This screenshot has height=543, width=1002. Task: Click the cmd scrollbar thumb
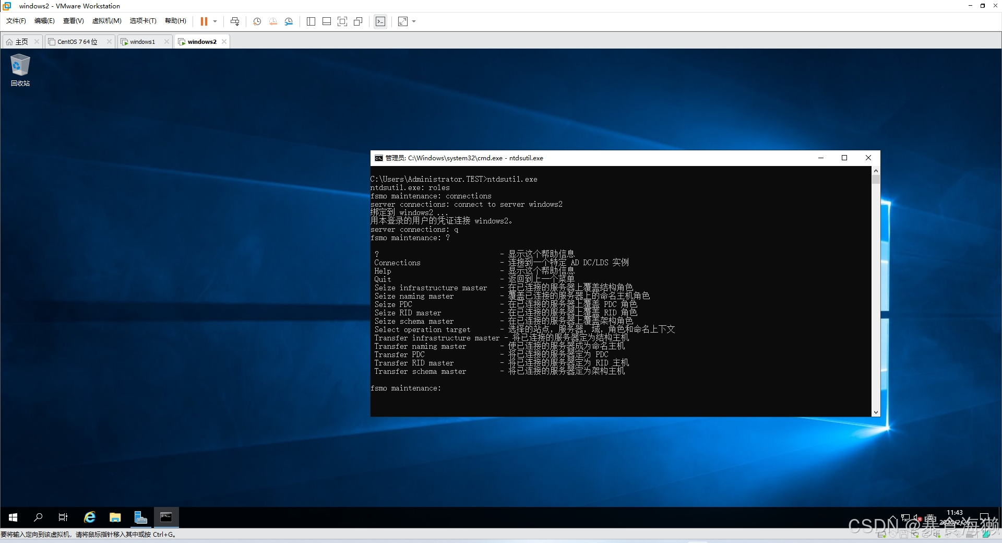(x=876, y=180)
